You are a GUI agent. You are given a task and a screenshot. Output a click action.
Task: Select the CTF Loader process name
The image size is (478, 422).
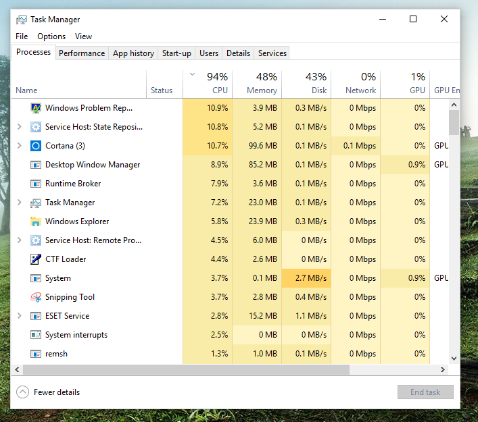[x=66, y=259]
